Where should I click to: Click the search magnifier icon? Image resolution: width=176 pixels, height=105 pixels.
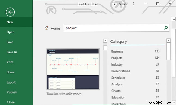click(166, 28)
